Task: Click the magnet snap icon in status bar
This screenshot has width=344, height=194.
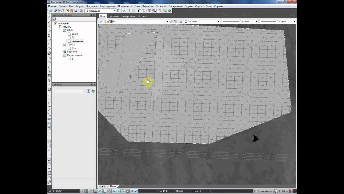Action: click(290, 191)
